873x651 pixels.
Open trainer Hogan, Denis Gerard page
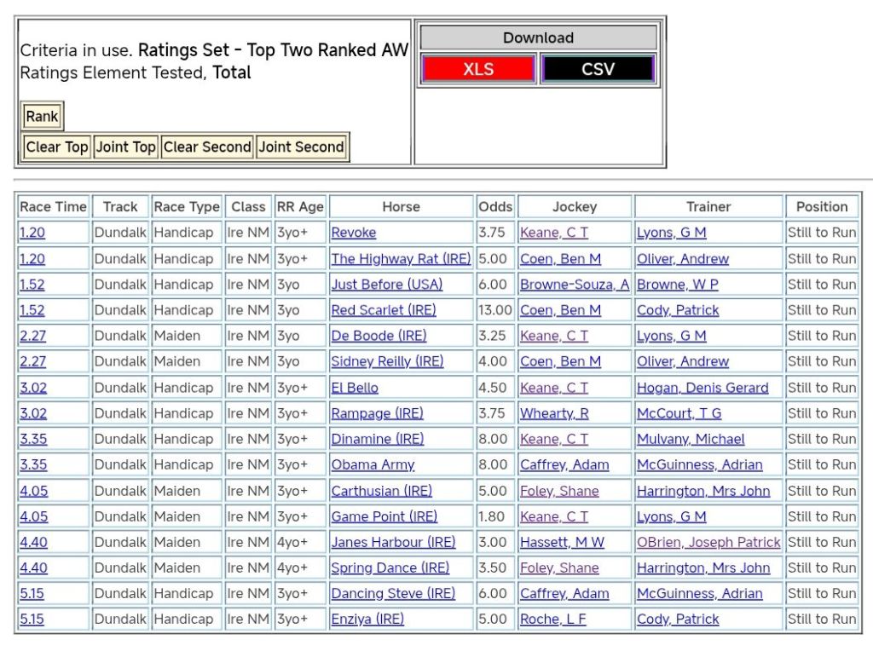pyautogui.click(x=702, y=388)
